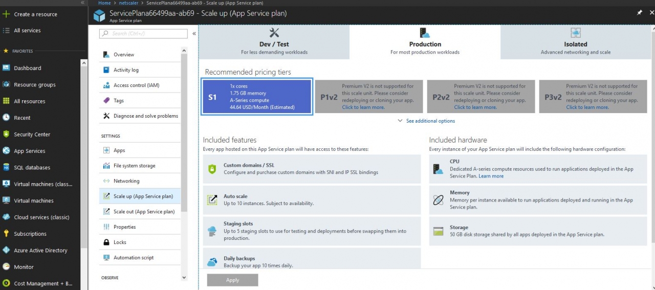This screenshot has width=655, height=290.
Task: Select the Storage hardware row
Action: [538, 231]
